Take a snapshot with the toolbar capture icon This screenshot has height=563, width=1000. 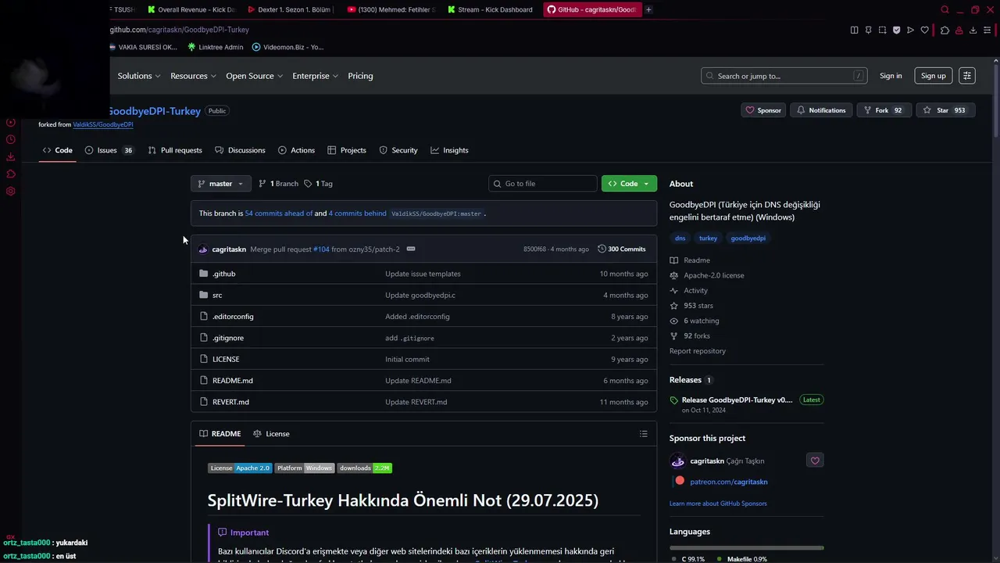(882, 30)
